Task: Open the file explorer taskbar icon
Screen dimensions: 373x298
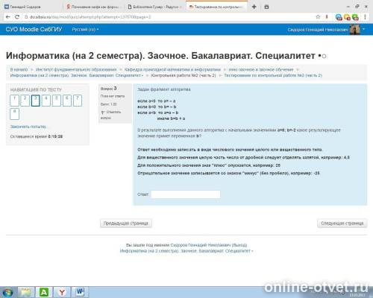Action: [25, 292]
